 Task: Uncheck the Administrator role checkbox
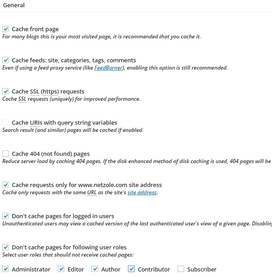click(6, 269)
